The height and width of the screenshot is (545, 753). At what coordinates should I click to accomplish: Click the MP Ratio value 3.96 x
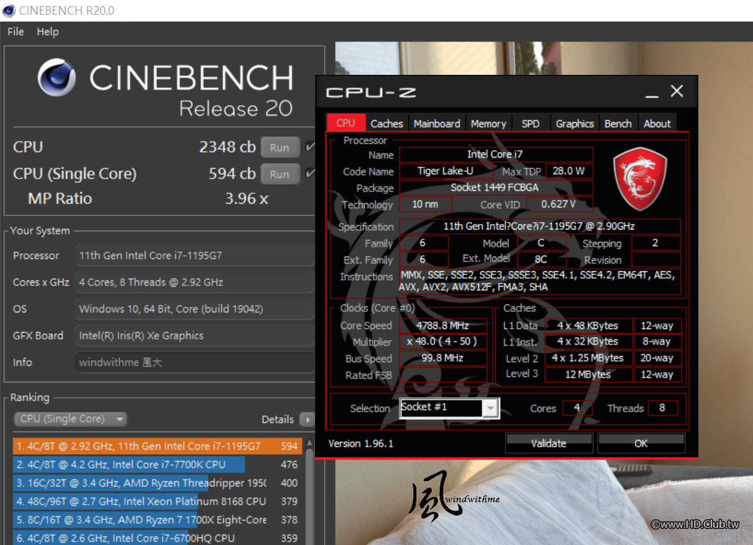(x=246, y=199)
